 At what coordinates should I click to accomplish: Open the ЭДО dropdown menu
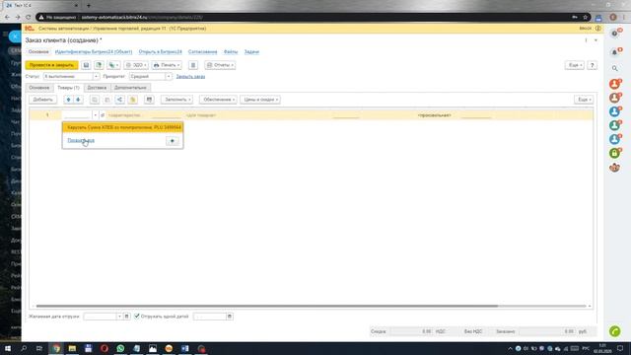[x=136, y=65]
